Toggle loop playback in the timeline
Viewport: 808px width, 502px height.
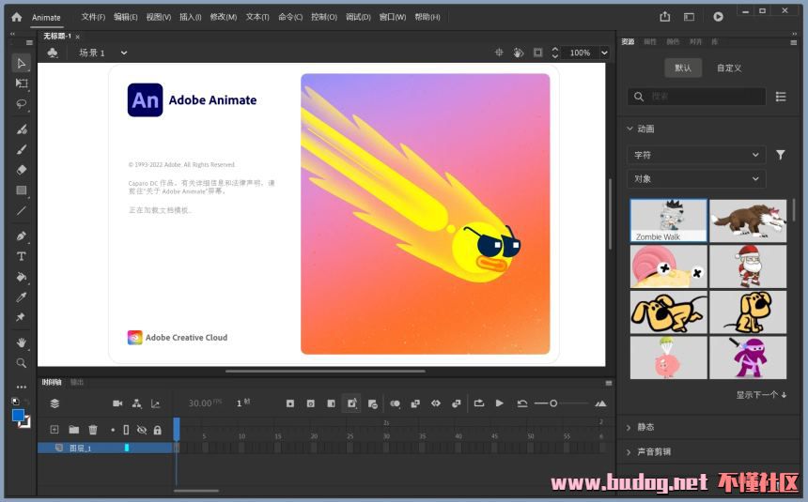coord(479,403)
